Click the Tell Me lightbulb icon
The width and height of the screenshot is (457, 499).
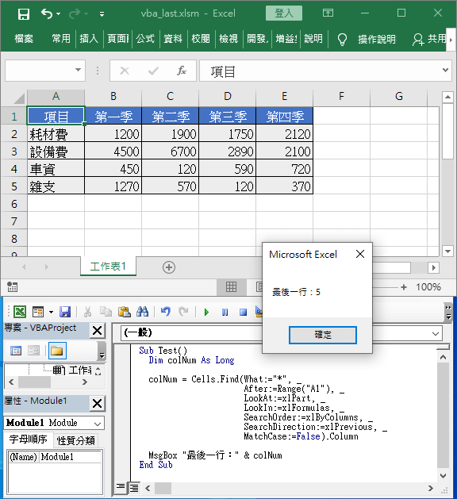(x=342, y=39)
